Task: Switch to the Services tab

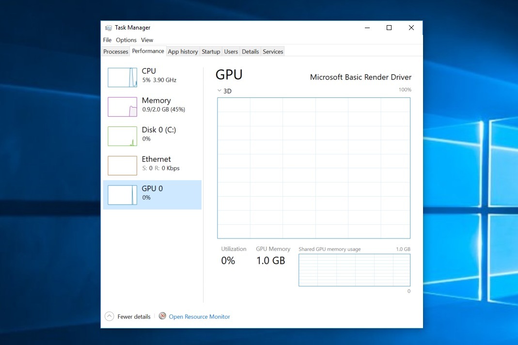Action: pyautogui.click(x=273, y=52)
